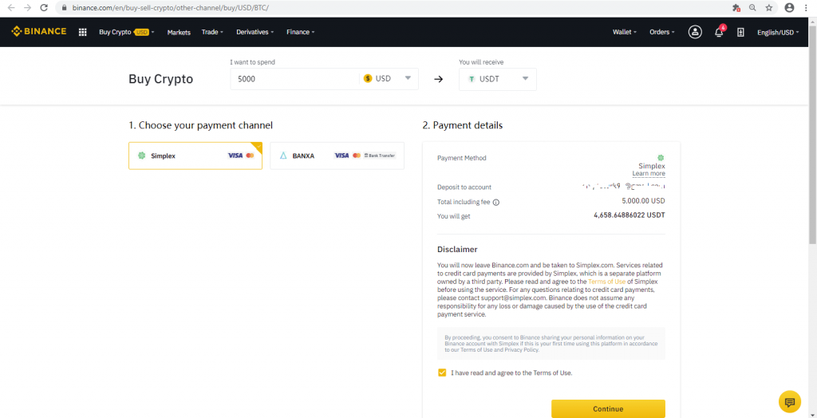This screenshot has height=418, width=817.
Task: Open the apps grid menu icon
Action: (82, 33)
